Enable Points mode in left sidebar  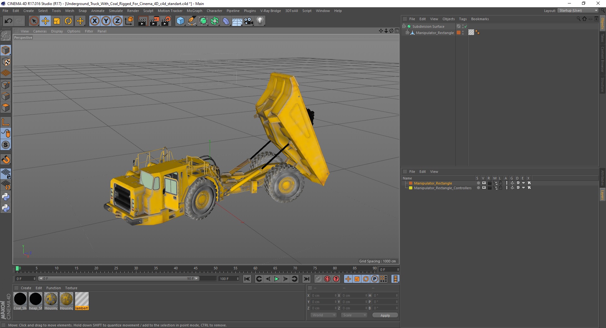pyautogui.click(x=6, y=85)
